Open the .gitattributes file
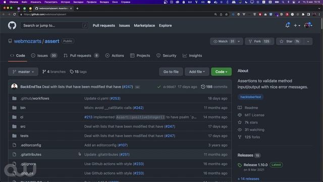 point(31,155)
